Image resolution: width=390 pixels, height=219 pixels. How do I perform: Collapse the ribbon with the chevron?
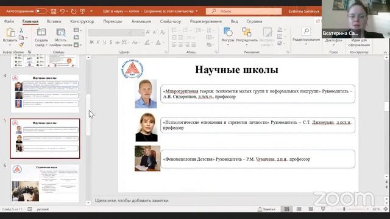[x=385, y=52]
